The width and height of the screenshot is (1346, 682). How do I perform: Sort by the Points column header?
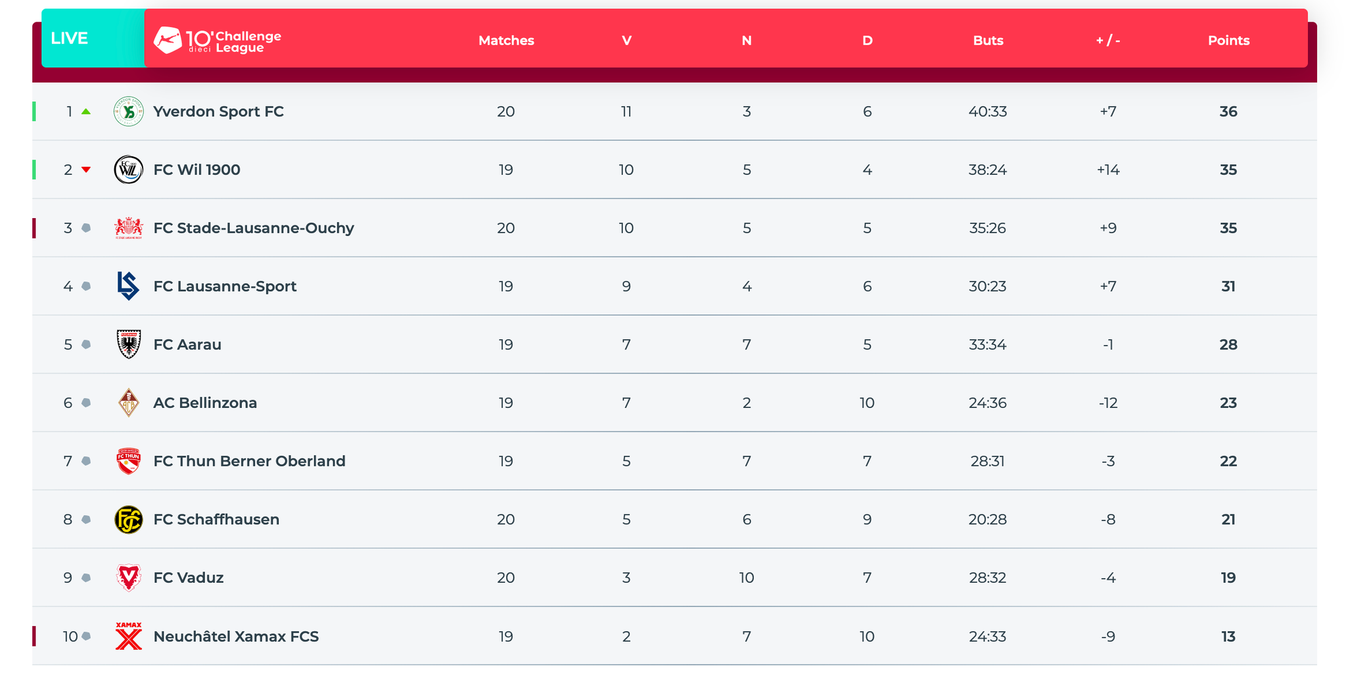[1228, 41]
